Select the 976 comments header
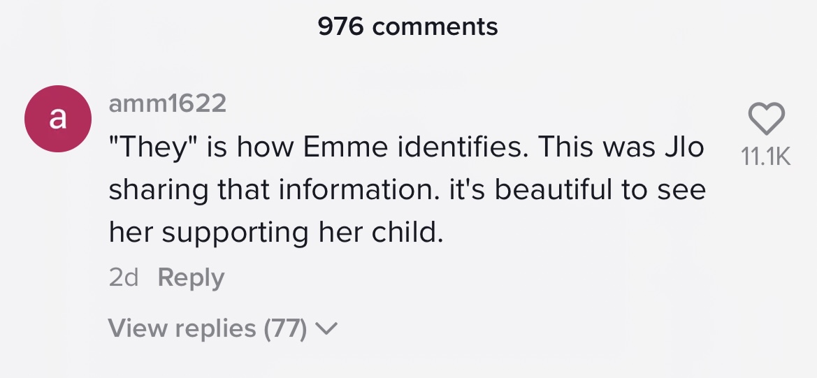 pyautogui.click(x=407, y=27)
